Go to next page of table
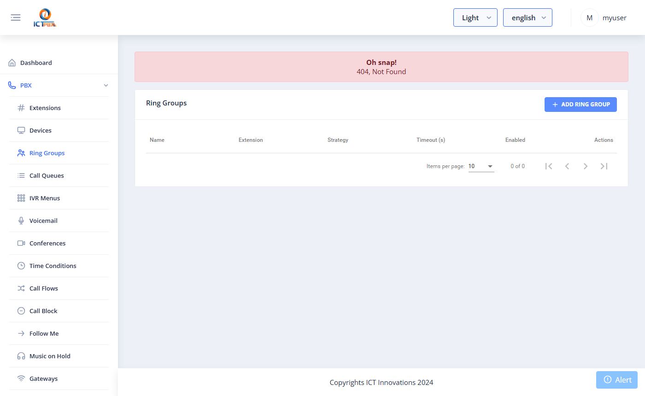645x396 pixels. [x=586, y=166]
